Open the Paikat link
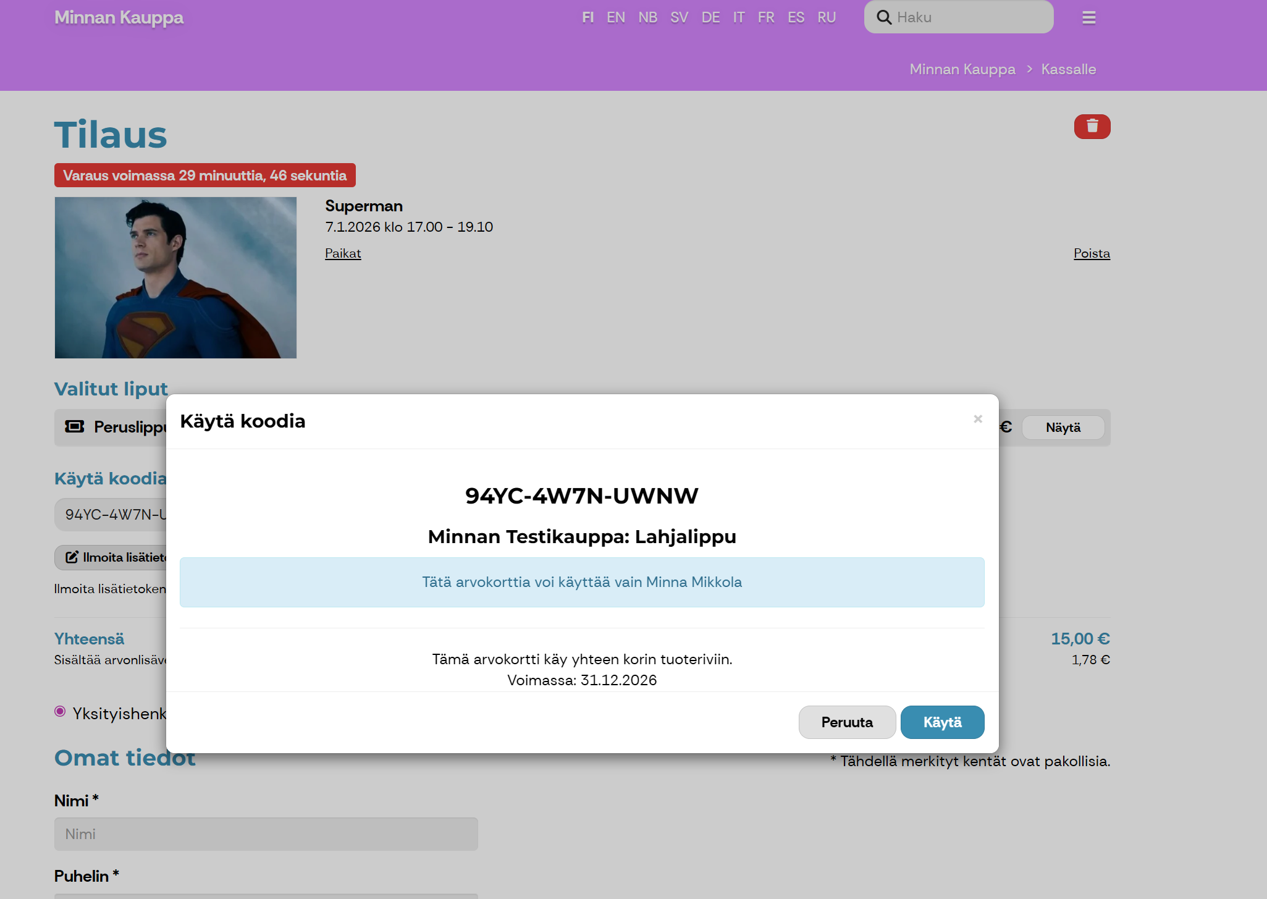1267x899 pixels. (343, 253)
